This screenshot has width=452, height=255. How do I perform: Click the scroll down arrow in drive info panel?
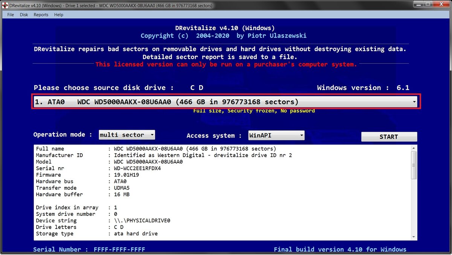(x=414, y=237)
